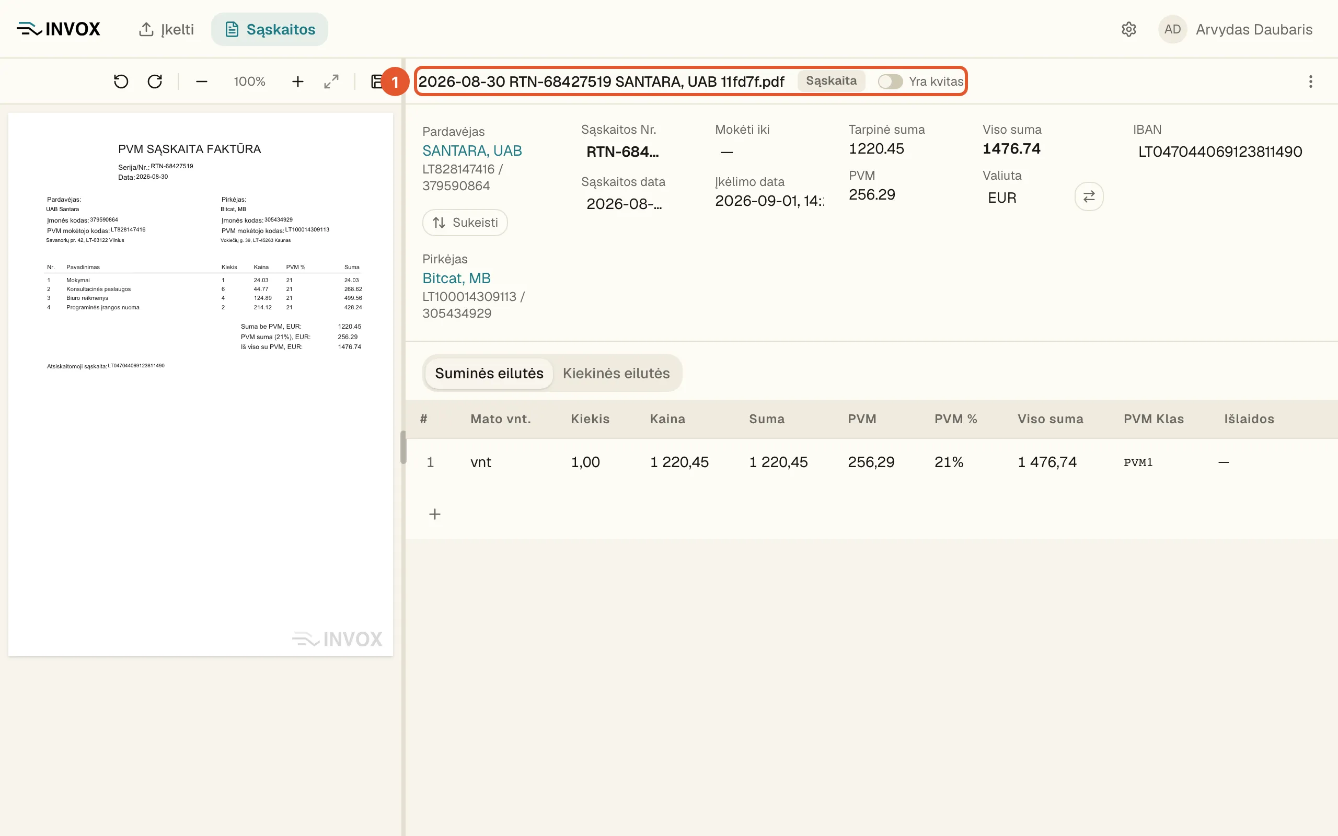Click the line PVM 256,29 cell

click(871, 462)
